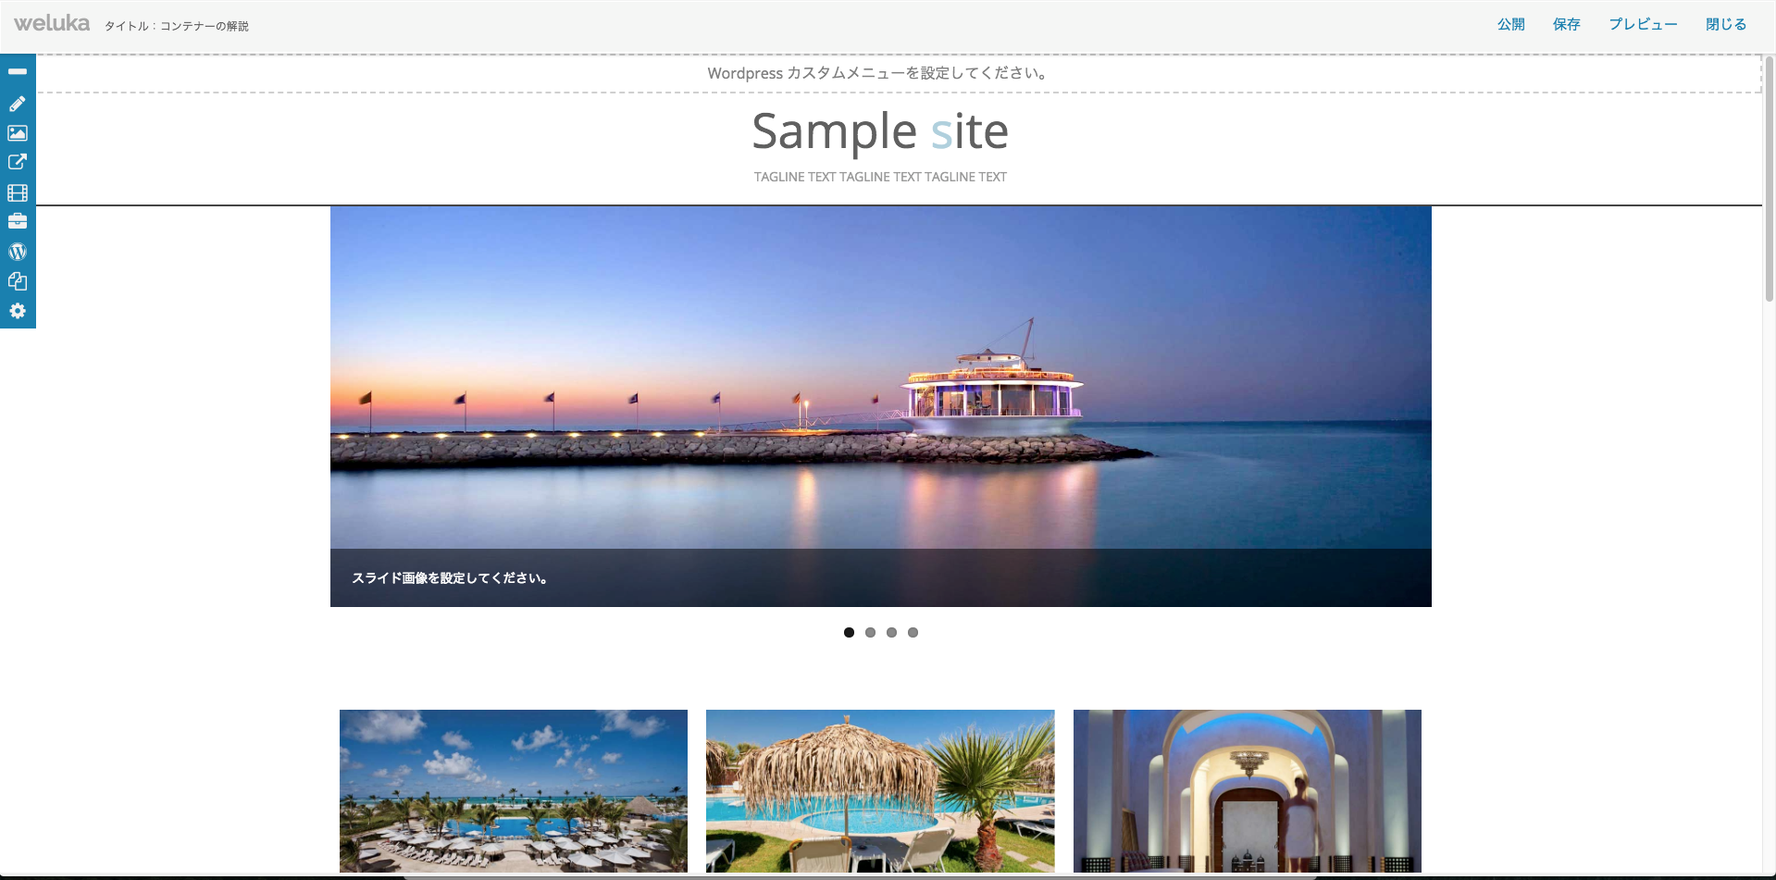Select the third slider pagination dot
Screen dimensions: 1776x880
[x=891, y=633]
